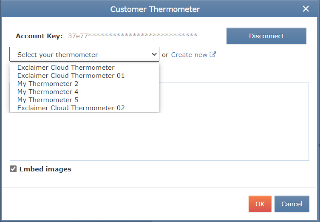Click the thermometer dropdown chevron arrow
Viewport: 320px width, 222px height.
154,54
